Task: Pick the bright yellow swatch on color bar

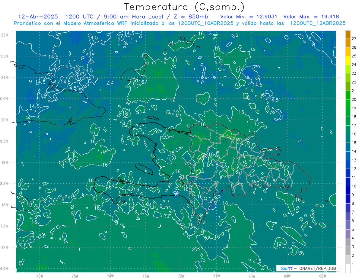Action: 348,60
